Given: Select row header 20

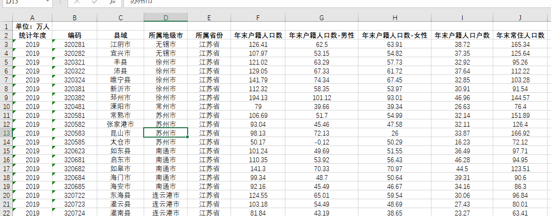Looking at the screenshot, I should coord(6,195).
